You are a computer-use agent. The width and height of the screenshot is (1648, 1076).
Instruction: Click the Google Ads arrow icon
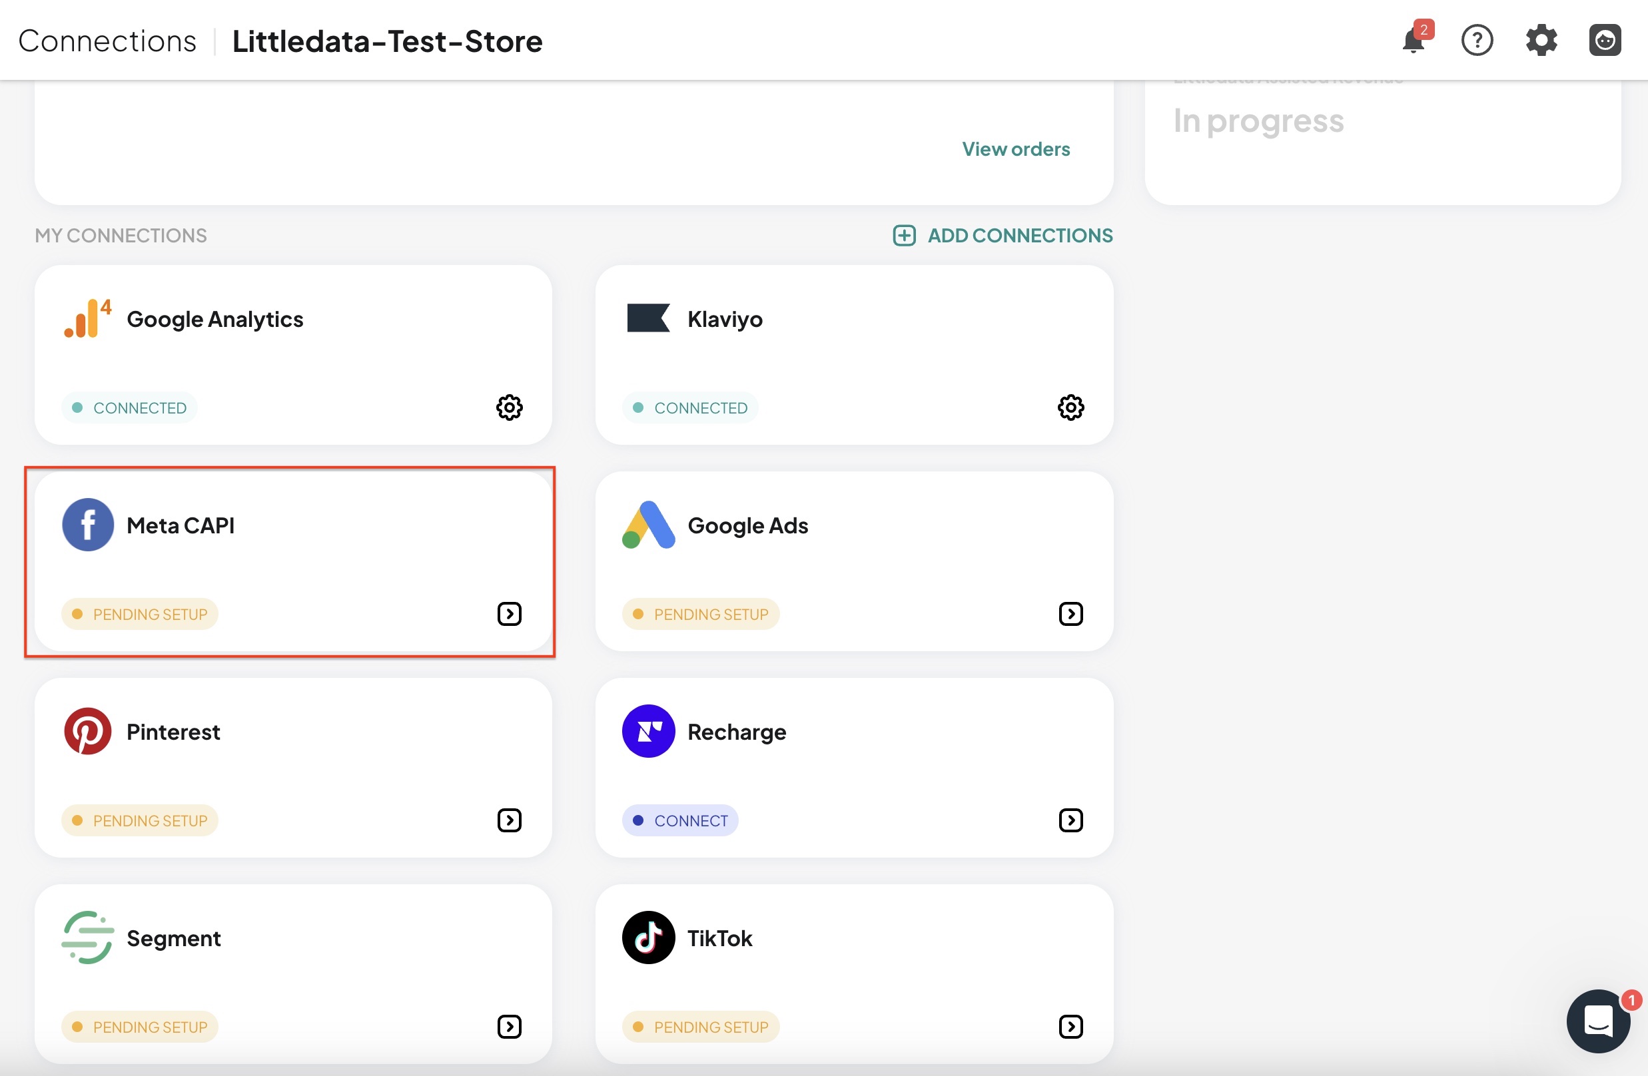coord(1070,614)
